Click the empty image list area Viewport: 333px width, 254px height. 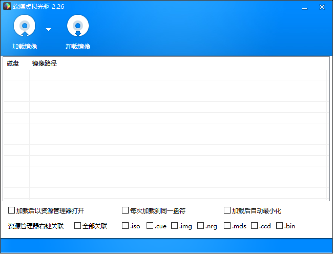point(167,133)
